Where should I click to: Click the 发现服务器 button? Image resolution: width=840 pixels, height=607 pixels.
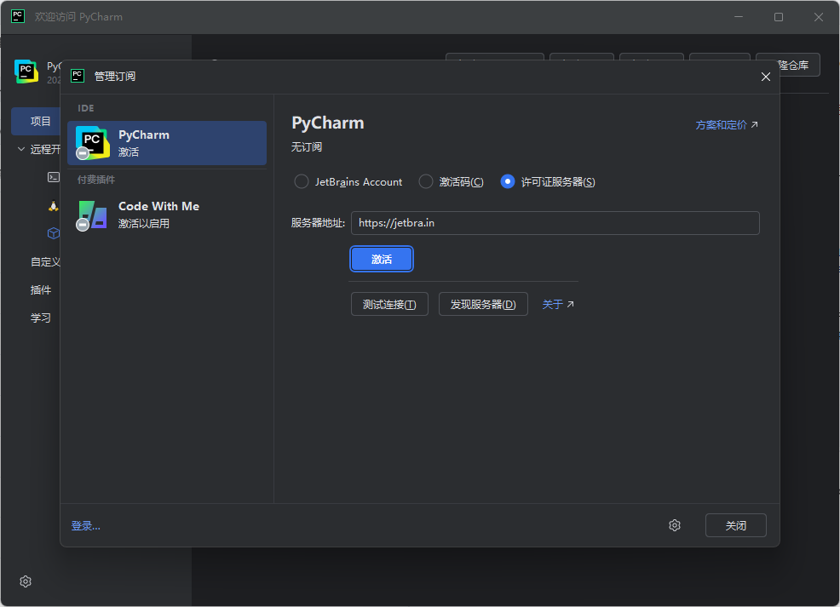(x=483, y=305)
